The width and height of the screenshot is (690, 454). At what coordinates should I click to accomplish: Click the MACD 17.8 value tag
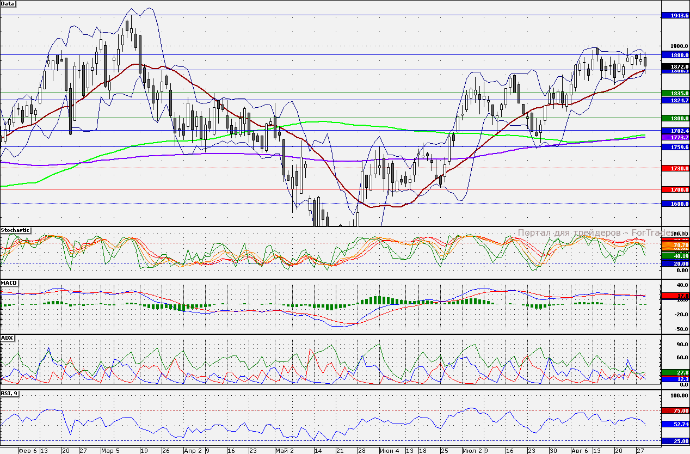[675, 296]
